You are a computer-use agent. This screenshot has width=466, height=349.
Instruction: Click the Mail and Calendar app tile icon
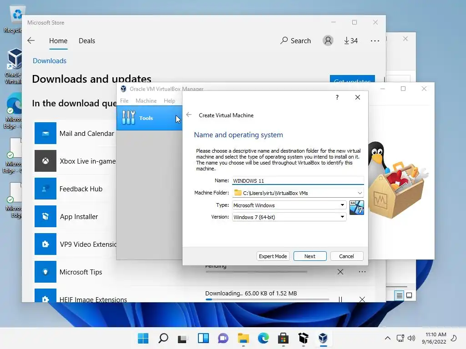pyautogui.click(x=46, y=133)
